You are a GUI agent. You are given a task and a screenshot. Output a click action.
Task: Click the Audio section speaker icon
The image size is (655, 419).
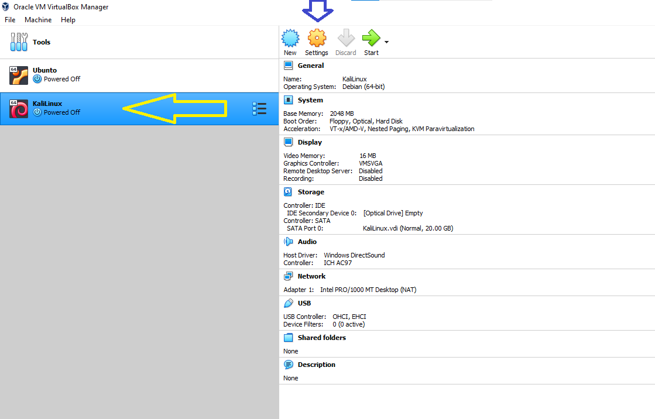coord(288,242)
